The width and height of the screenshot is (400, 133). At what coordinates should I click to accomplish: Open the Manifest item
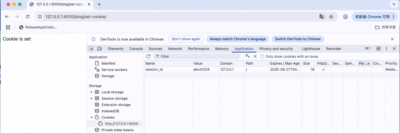(108, 63)
